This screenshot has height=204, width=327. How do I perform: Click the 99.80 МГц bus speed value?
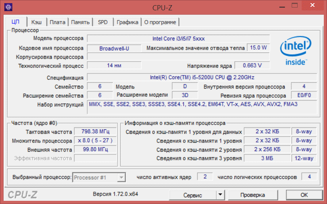pyautogui.click(x=95, y=149)
